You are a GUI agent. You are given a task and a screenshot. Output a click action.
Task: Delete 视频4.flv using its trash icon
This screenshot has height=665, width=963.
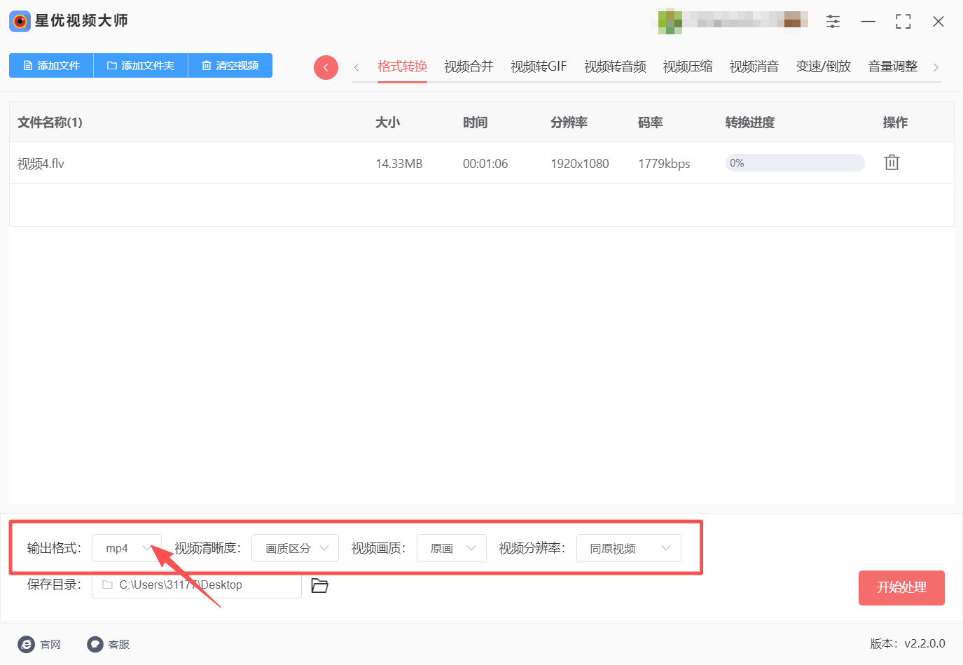tap(891, 162)
